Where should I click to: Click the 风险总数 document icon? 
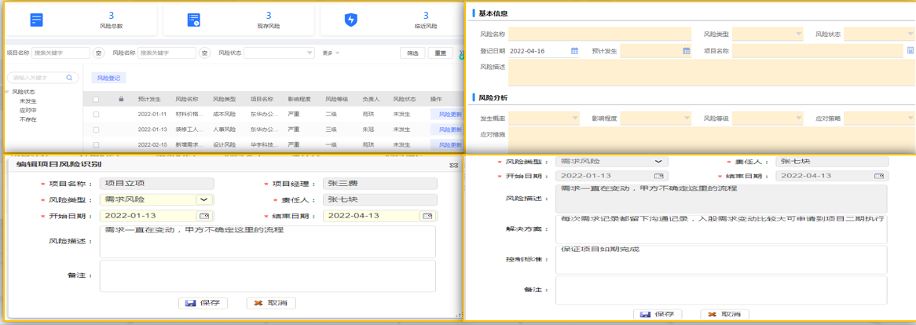click(37, 20)
